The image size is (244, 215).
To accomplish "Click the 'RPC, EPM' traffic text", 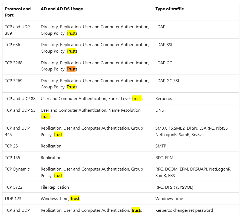I will [x=164, y=158].
